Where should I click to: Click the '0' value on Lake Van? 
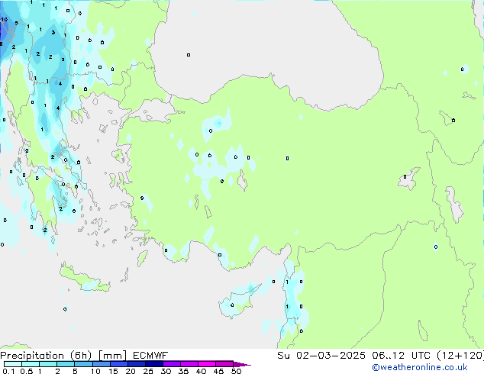point(405,177)
